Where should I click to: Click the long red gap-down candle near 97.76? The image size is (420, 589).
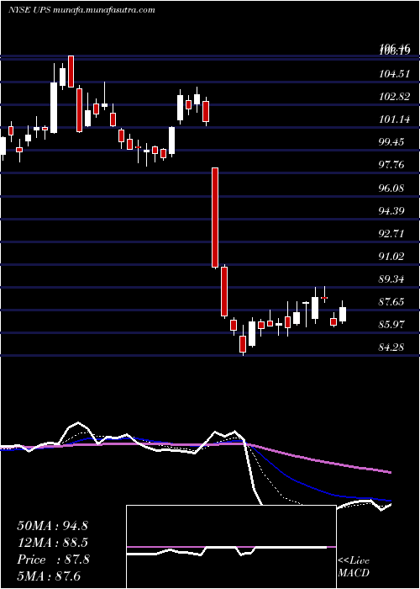tap(215, 217)
